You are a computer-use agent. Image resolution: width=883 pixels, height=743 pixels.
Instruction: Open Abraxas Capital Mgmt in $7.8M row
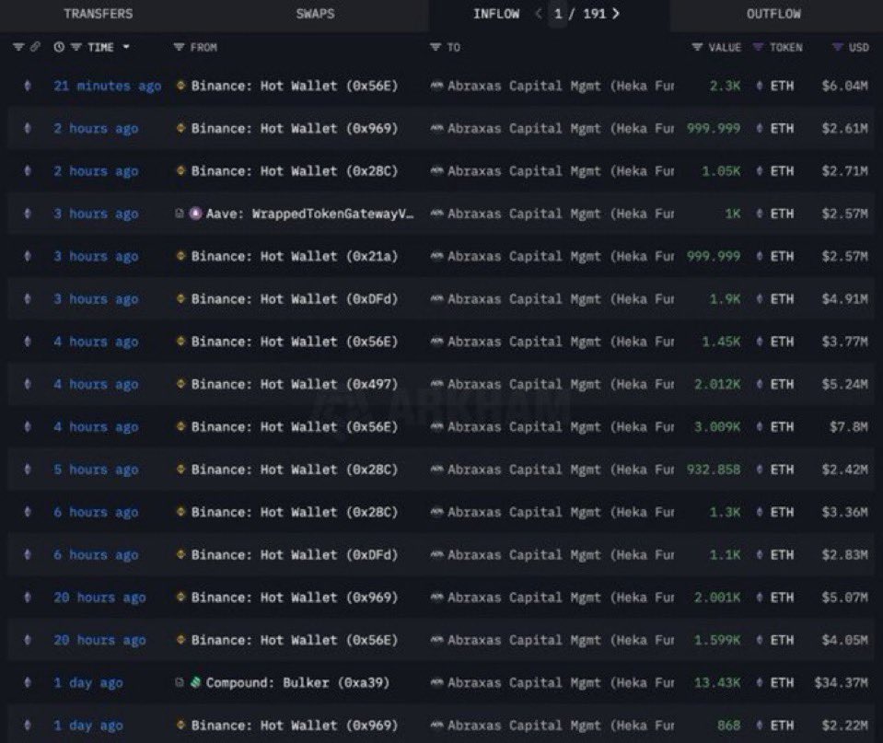[x=561, y=427]
